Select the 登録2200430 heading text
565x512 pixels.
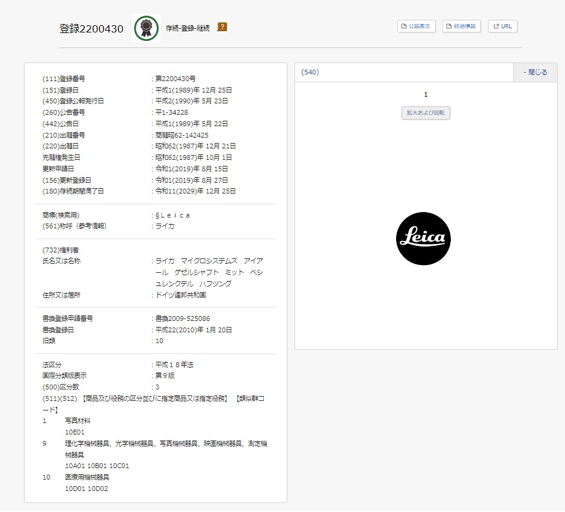(x=91, y=29)
